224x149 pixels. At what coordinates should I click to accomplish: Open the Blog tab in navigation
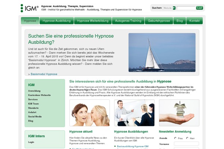click(x=180, y=21)
